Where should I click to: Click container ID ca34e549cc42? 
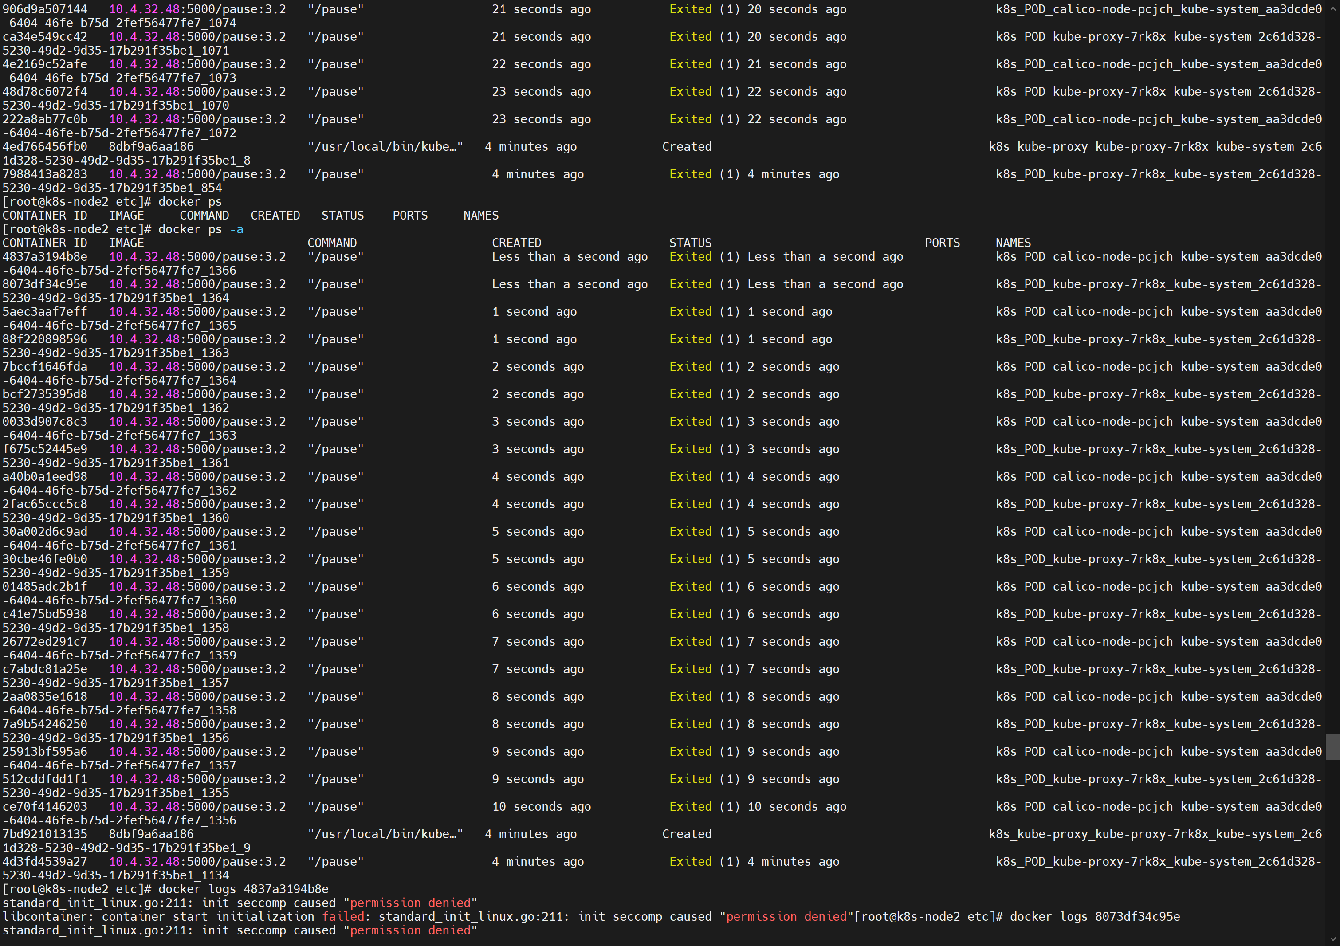(45, 36)
